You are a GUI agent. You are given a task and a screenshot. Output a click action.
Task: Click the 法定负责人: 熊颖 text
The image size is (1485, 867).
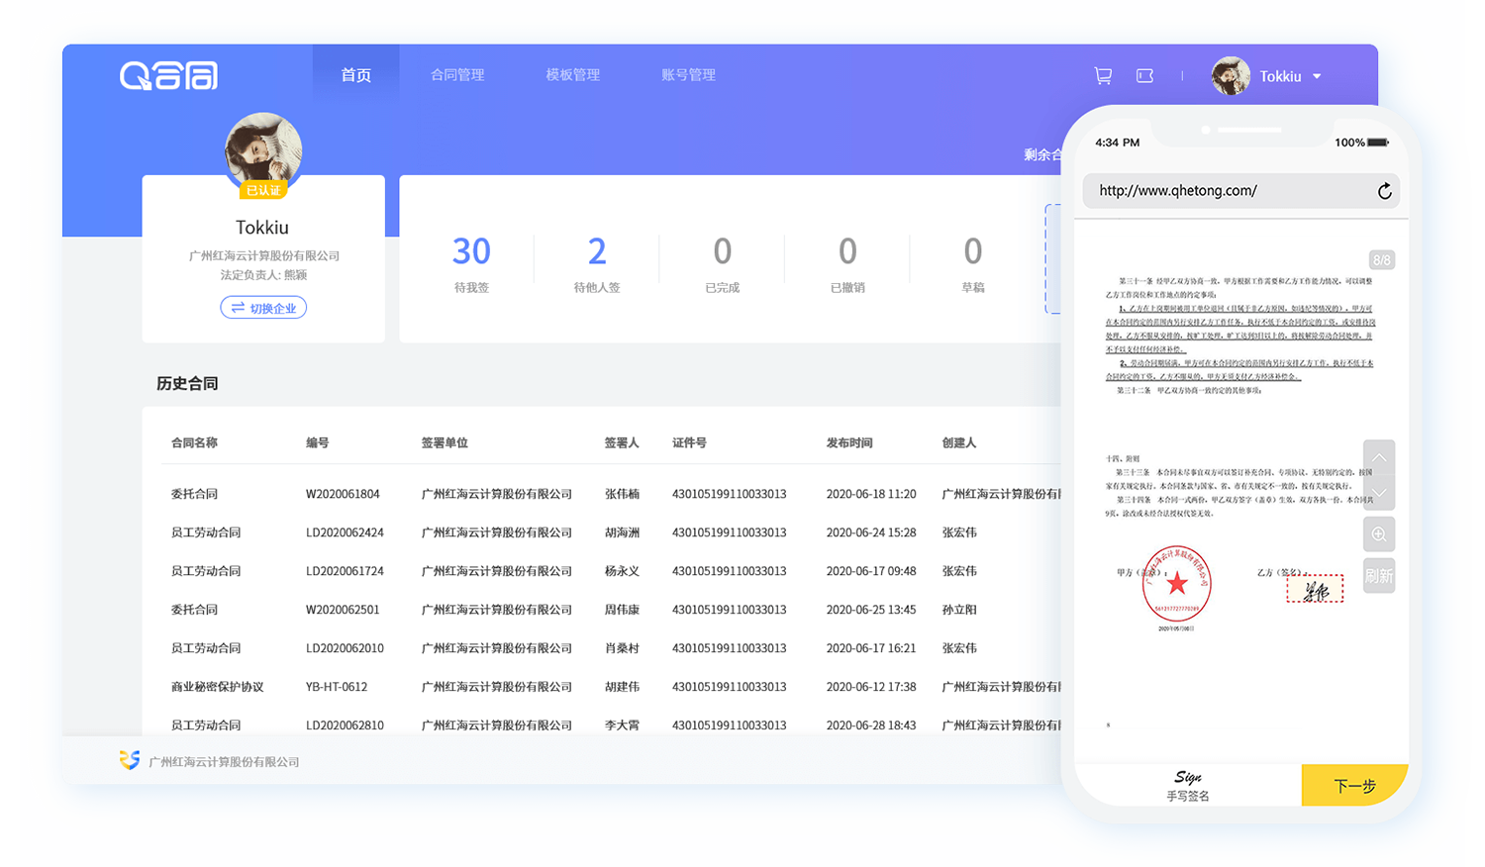[x=263, y=275]
